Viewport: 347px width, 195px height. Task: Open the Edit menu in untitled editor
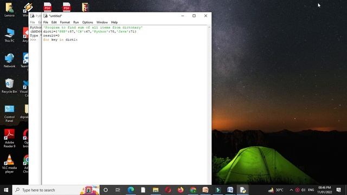tap(54, 22)
